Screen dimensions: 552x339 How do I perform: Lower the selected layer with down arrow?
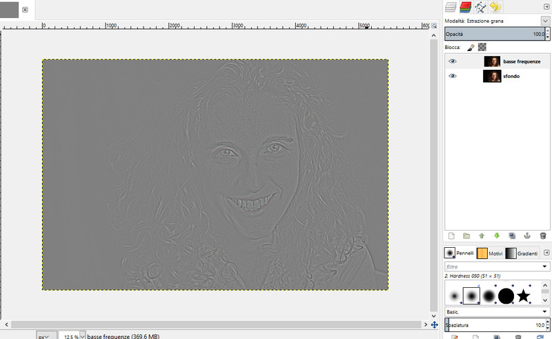[x=497, y=235]
